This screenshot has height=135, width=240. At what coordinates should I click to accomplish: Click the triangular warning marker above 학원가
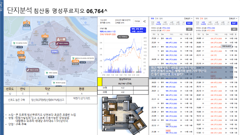click(x=61, y=39)
